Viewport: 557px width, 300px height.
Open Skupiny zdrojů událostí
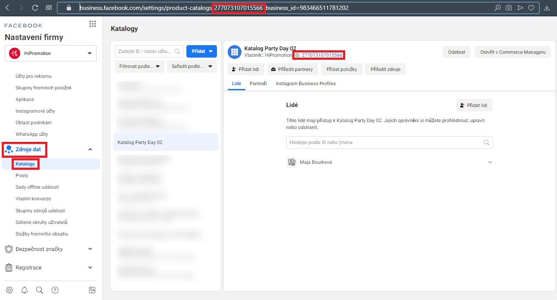[x=40, y=211]
